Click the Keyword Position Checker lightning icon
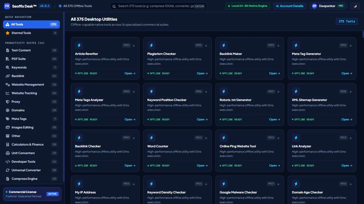The image size is (364, 204). 151,91
